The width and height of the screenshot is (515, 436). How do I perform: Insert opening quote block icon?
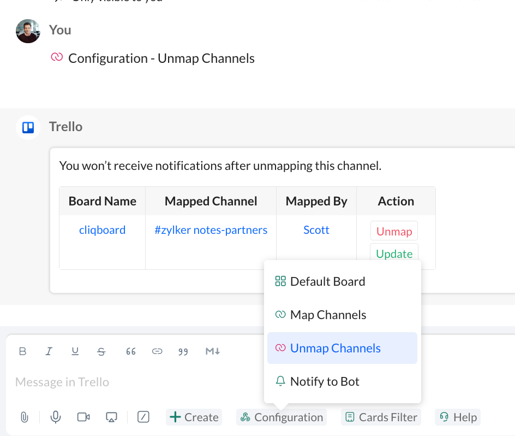click(131, 352)
